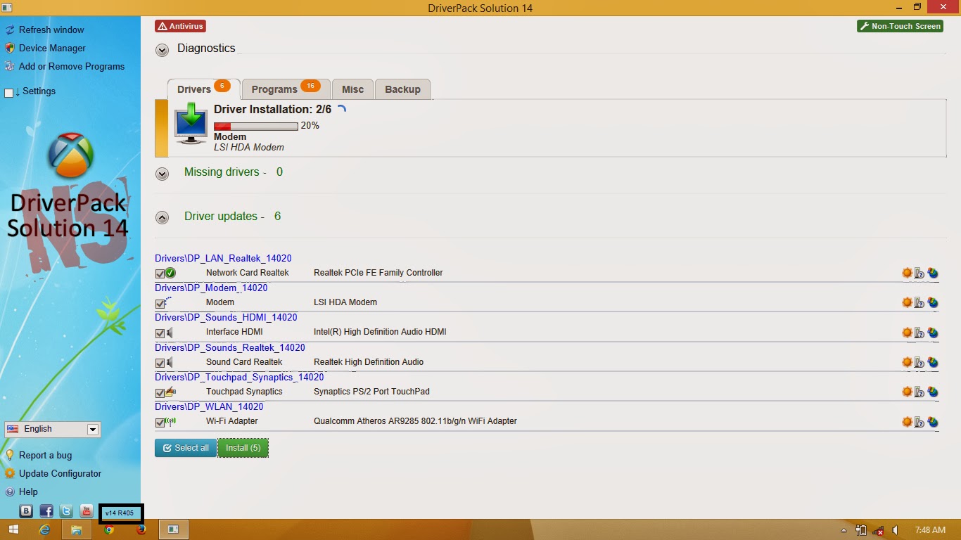Open the Backup tab
961x540 pixels.
[403, 89]
